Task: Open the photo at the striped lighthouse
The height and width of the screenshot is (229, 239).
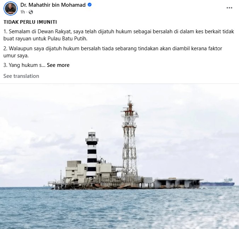Action: 92,155
